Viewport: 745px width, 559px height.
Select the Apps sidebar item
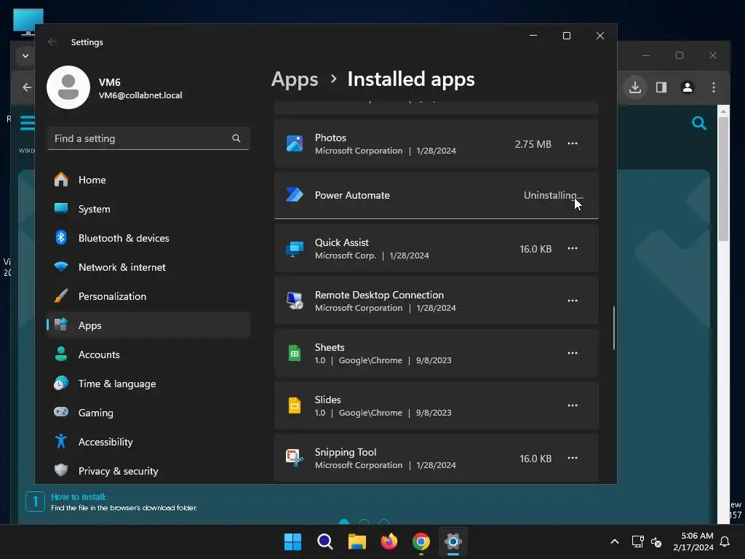point(148,325)
